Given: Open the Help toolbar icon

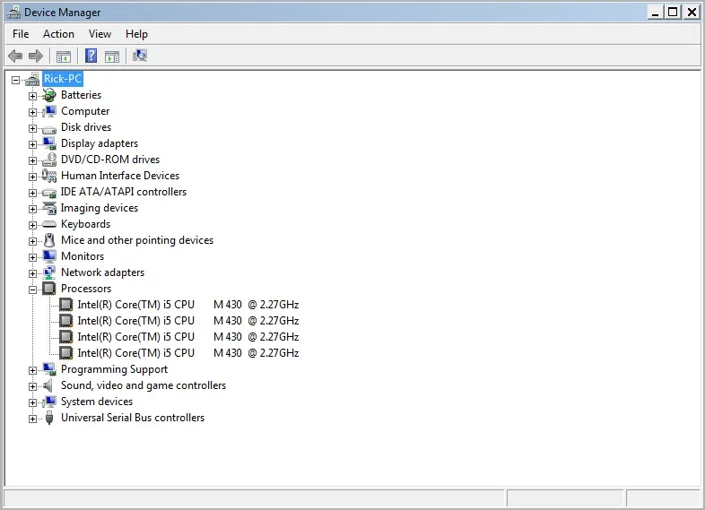Looking at the screenshot, I should (x=91, y=56).
